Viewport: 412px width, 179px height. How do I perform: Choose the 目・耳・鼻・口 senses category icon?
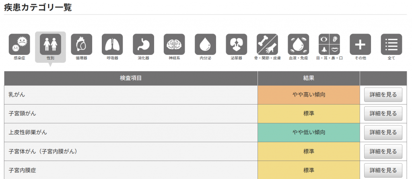tap(330, 44)
